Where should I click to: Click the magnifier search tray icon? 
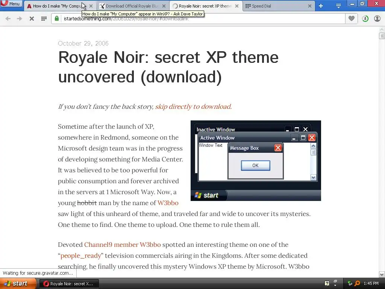click(x=357, y=283)
